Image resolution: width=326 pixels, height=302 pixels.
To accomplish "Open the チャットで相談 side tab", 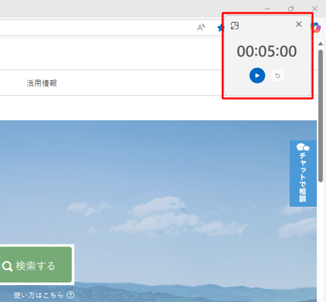I will [x=303, y=174].
